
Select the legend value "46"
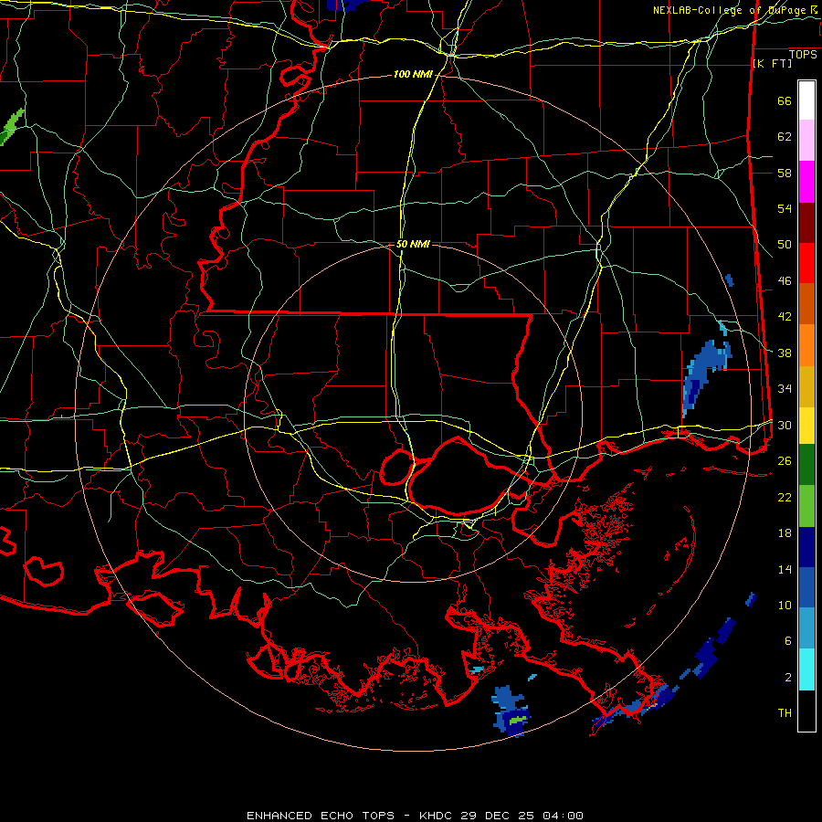click(x=785, y=281)
